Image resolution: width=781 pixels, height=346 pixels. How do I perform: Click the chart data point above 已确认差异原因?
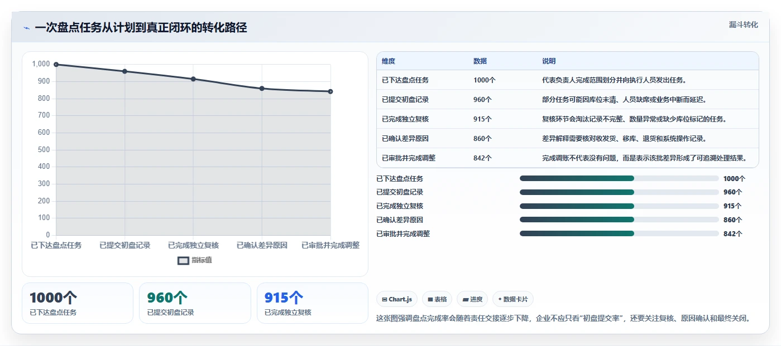262,89
